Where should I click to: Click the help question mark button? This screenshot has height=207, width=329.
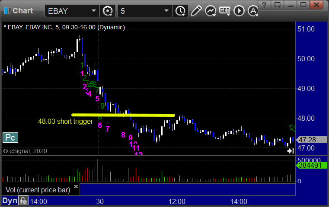(x=264, y=5)
